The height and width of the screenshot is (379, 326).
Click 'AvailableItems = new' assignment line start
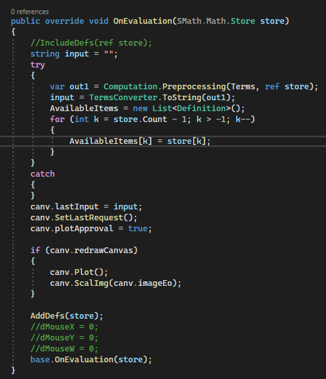click(x=99, y=109)
